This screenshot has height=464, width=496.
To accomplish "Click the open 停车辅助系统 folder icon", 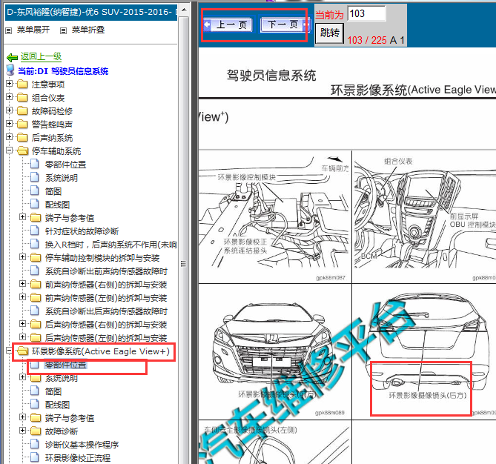I will tap(22, 151).
